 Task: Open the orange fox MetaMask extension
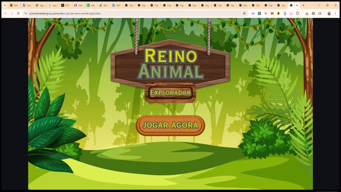coord(272,14)
